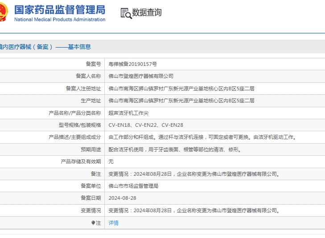Click the 数据查询 heading text
Viewport: 325px width, 238px height.
coord(147,12)
